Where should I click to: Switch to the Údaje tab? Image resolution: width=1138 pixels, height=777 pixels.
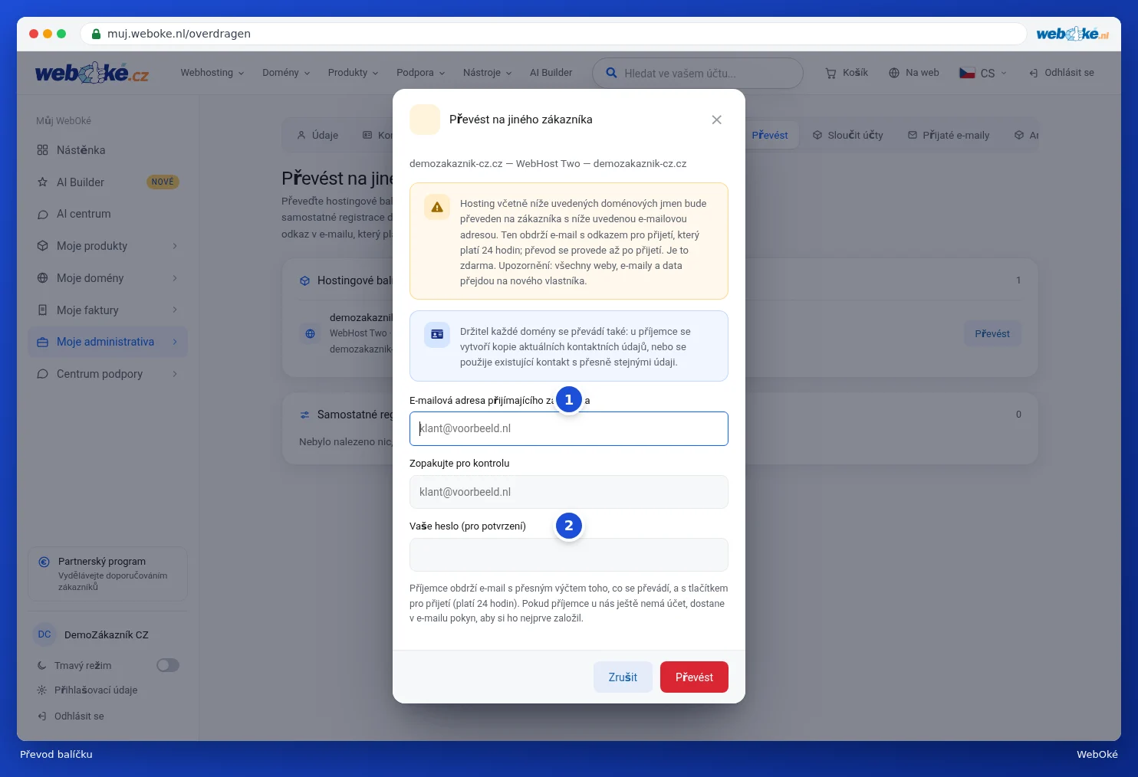(317, 135)
